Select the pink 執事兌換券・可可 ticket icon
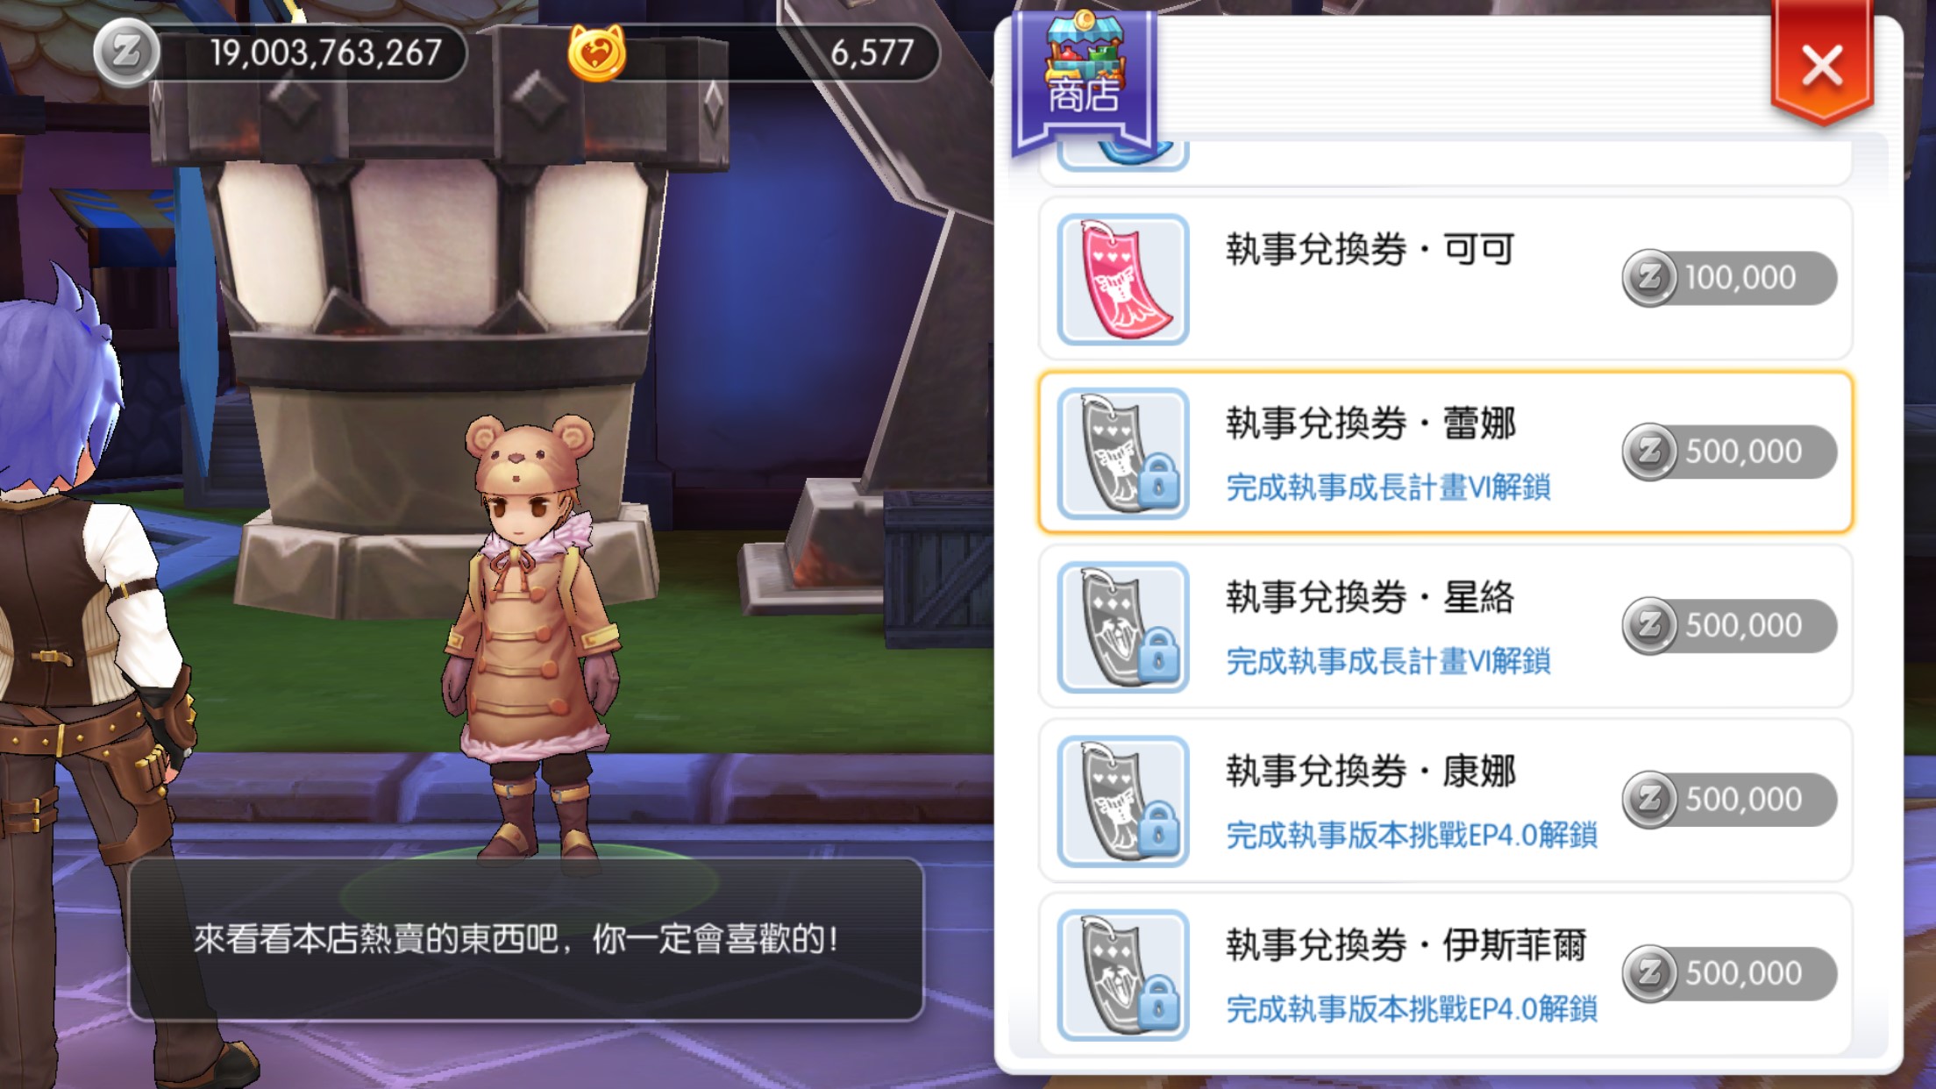 tap(1123, 280)
